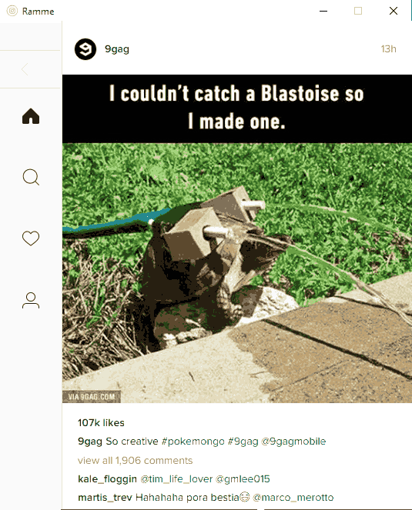
Task: Open the #9gag hashtag
Action: [x=243, y=442]
